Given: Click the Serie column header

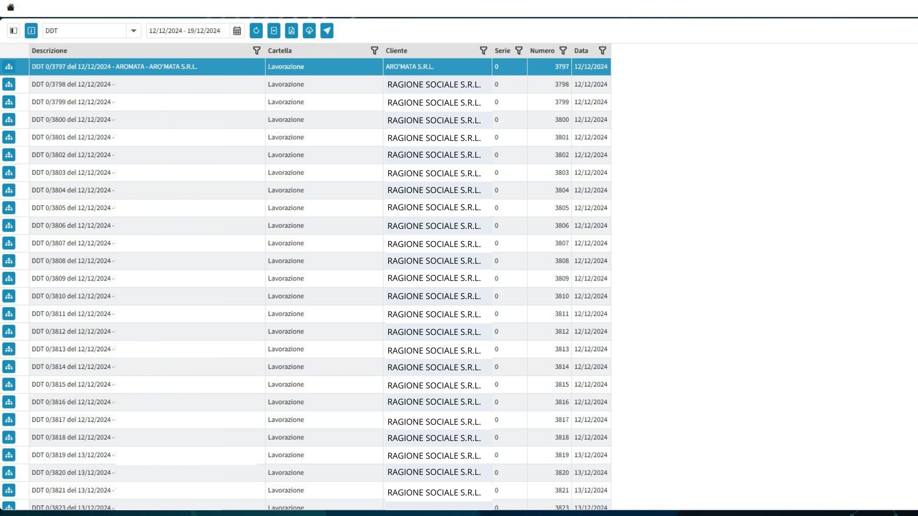Looking at the screenshot, I should tap(502, 51).
